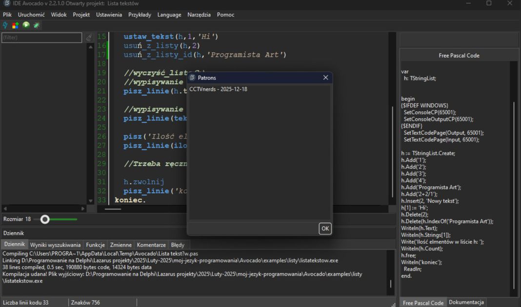Screen dimensions: 521x307
Task: Open the Plik menu
Action: pyautogui.click(x=7, y=15)
